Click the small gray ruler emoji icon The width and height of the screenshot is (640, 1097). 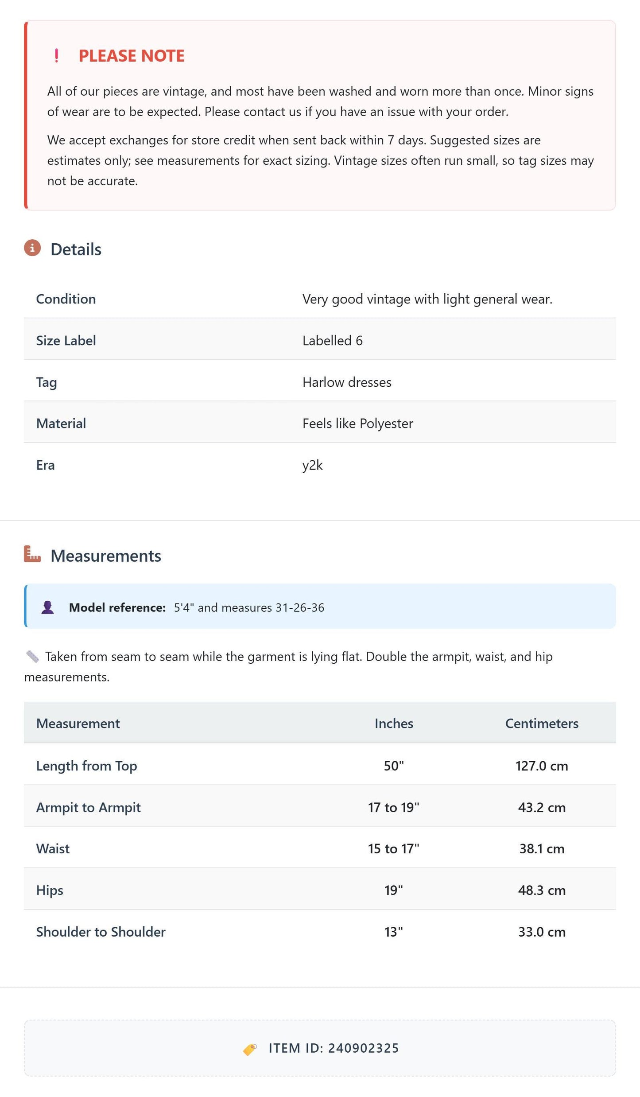pos(32,656)
